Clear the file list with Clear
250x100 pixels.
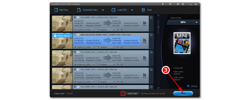147,10
